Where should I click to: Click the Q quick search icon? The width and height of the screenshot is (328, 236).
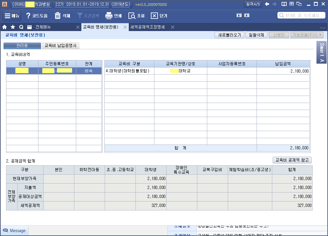[x=21, y=27]
